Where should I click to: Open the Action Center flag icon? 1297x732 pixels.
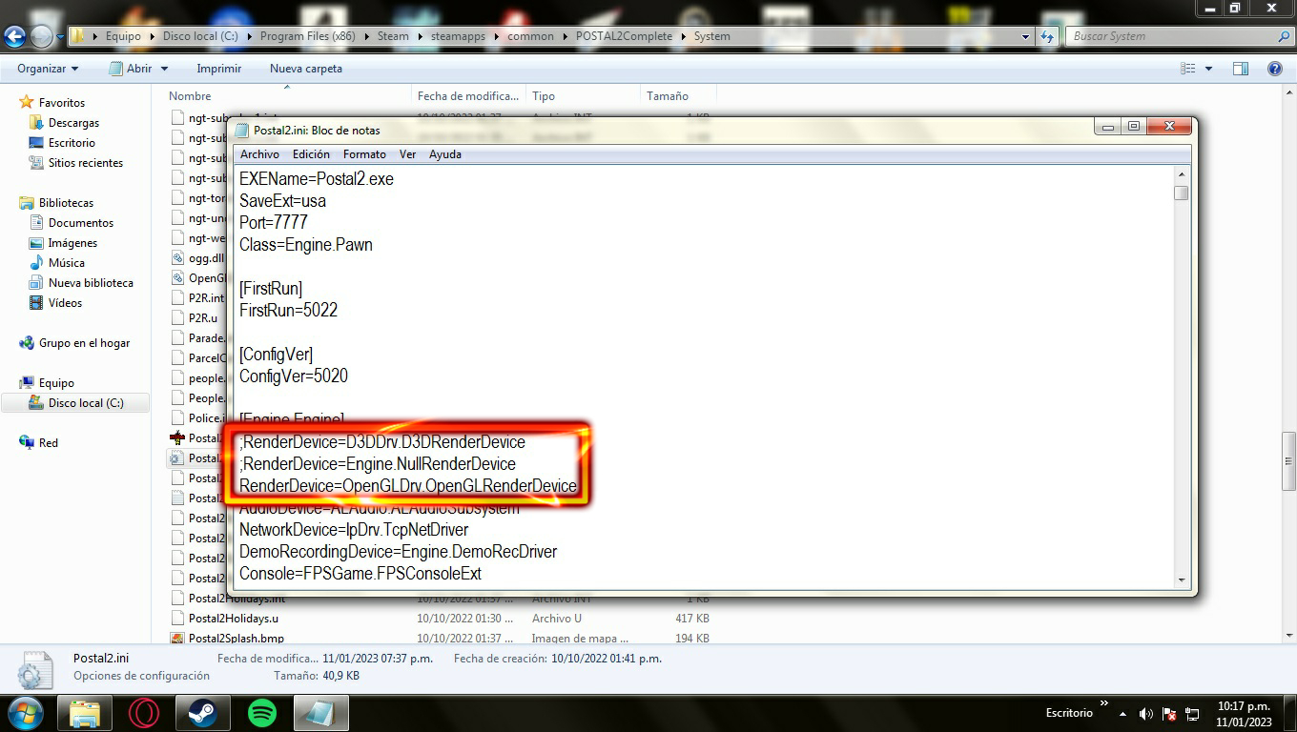1170,714
